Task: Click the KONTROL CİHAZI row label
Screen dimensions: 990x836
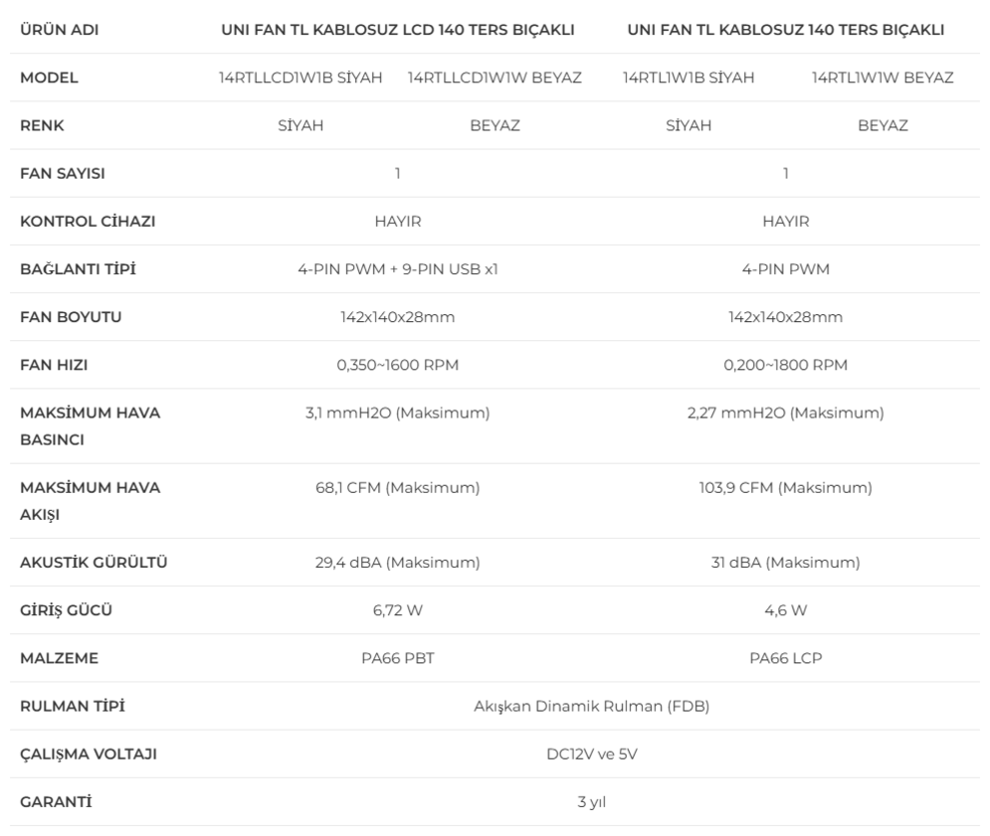Action: (88, 222)
